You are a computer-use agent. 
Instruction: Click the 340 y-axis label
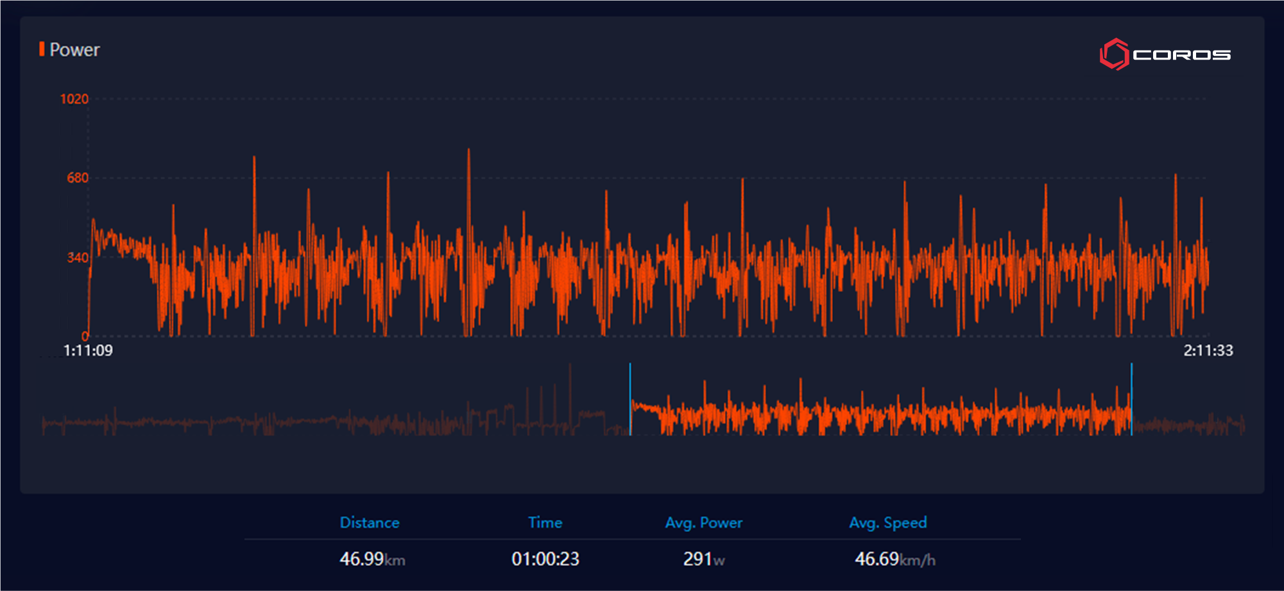(78, 258)
